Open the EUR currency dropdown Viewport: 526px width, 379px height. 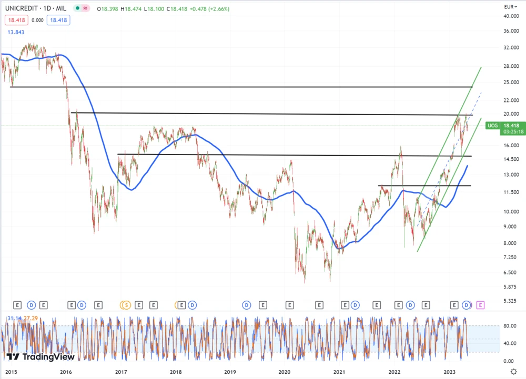510,7
